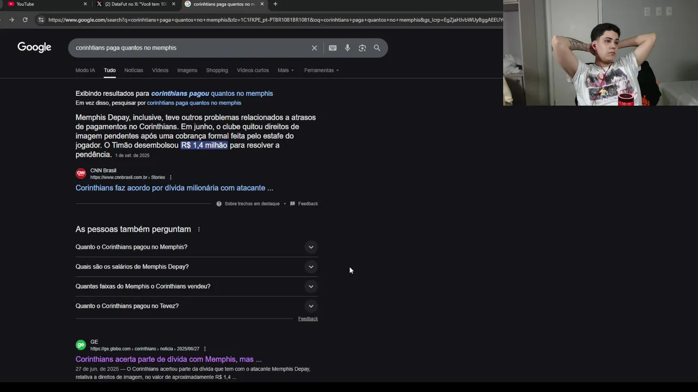Click the GE favicon icon

(81, 345)
